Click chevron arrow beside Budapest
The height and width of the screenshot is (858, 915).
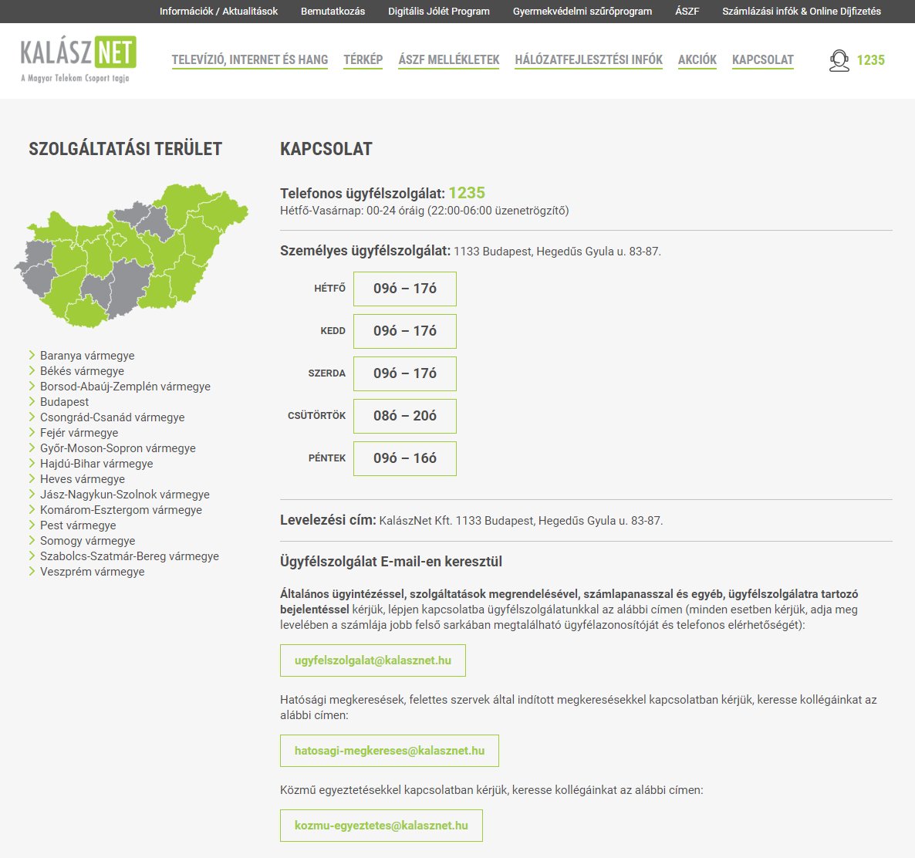click(x=32, y=401)
